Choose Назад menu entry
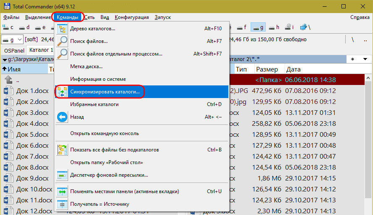This screenshot has height=215, width=373. (x=142, y=117)
